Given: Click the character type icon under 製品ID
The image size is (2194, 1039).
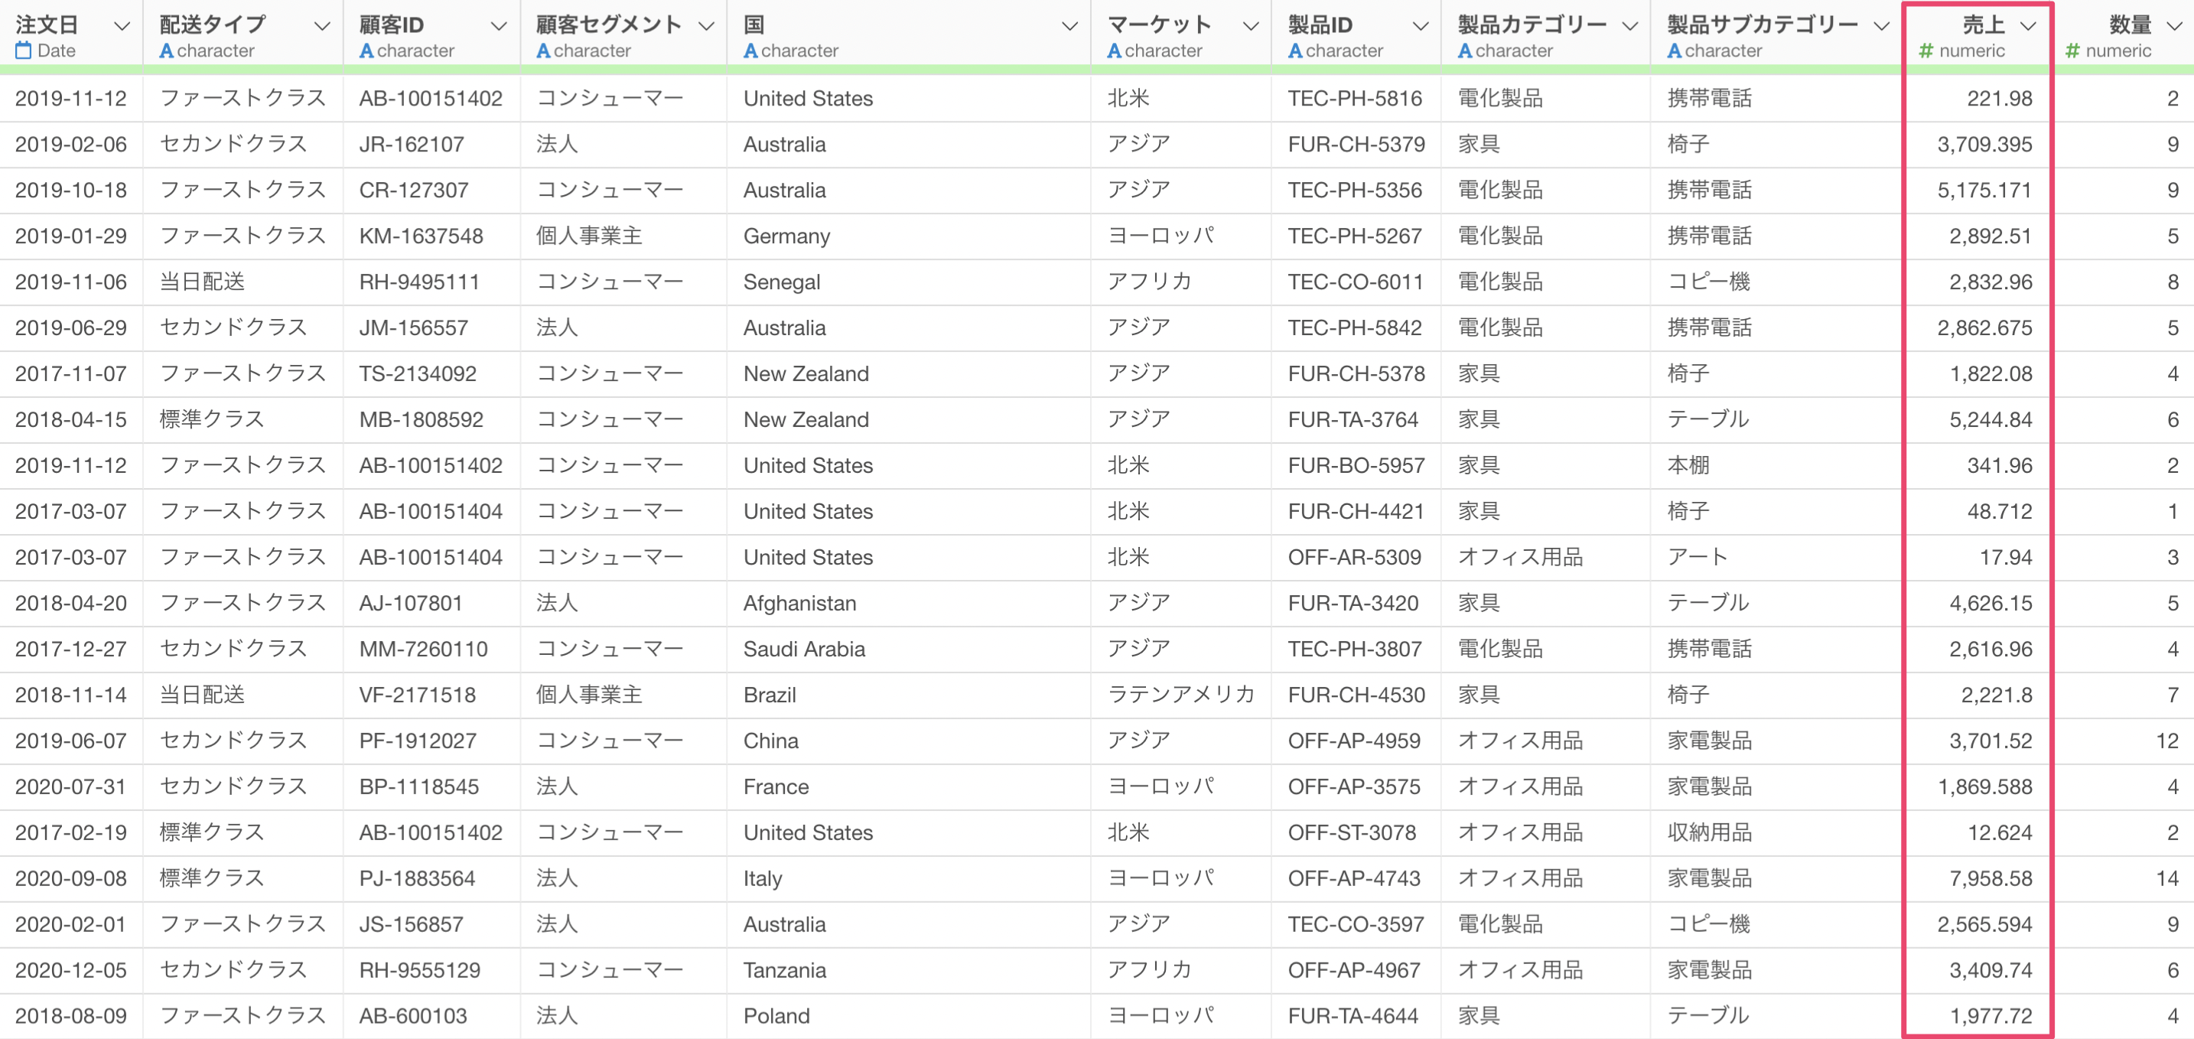Looking at the screenshot, I should 1295,51.
